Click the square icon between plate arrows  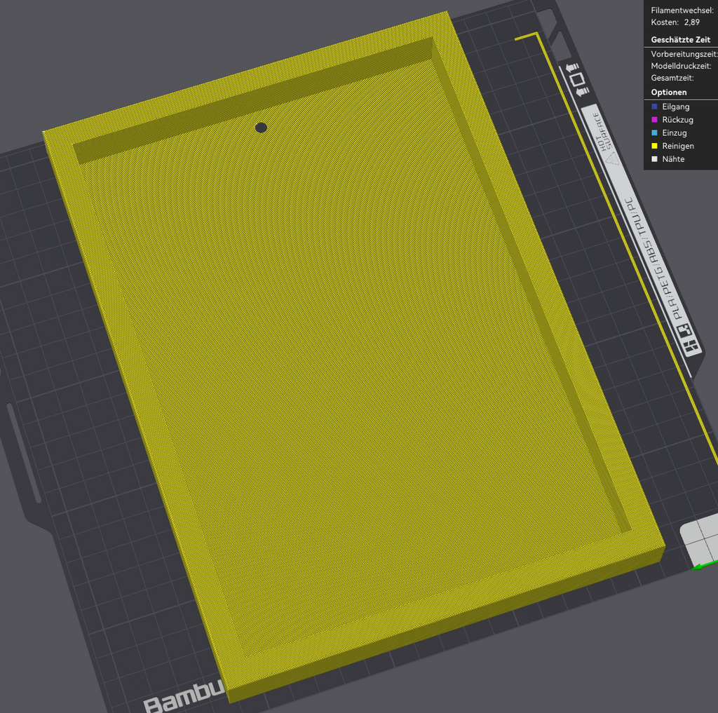[577, 79]
